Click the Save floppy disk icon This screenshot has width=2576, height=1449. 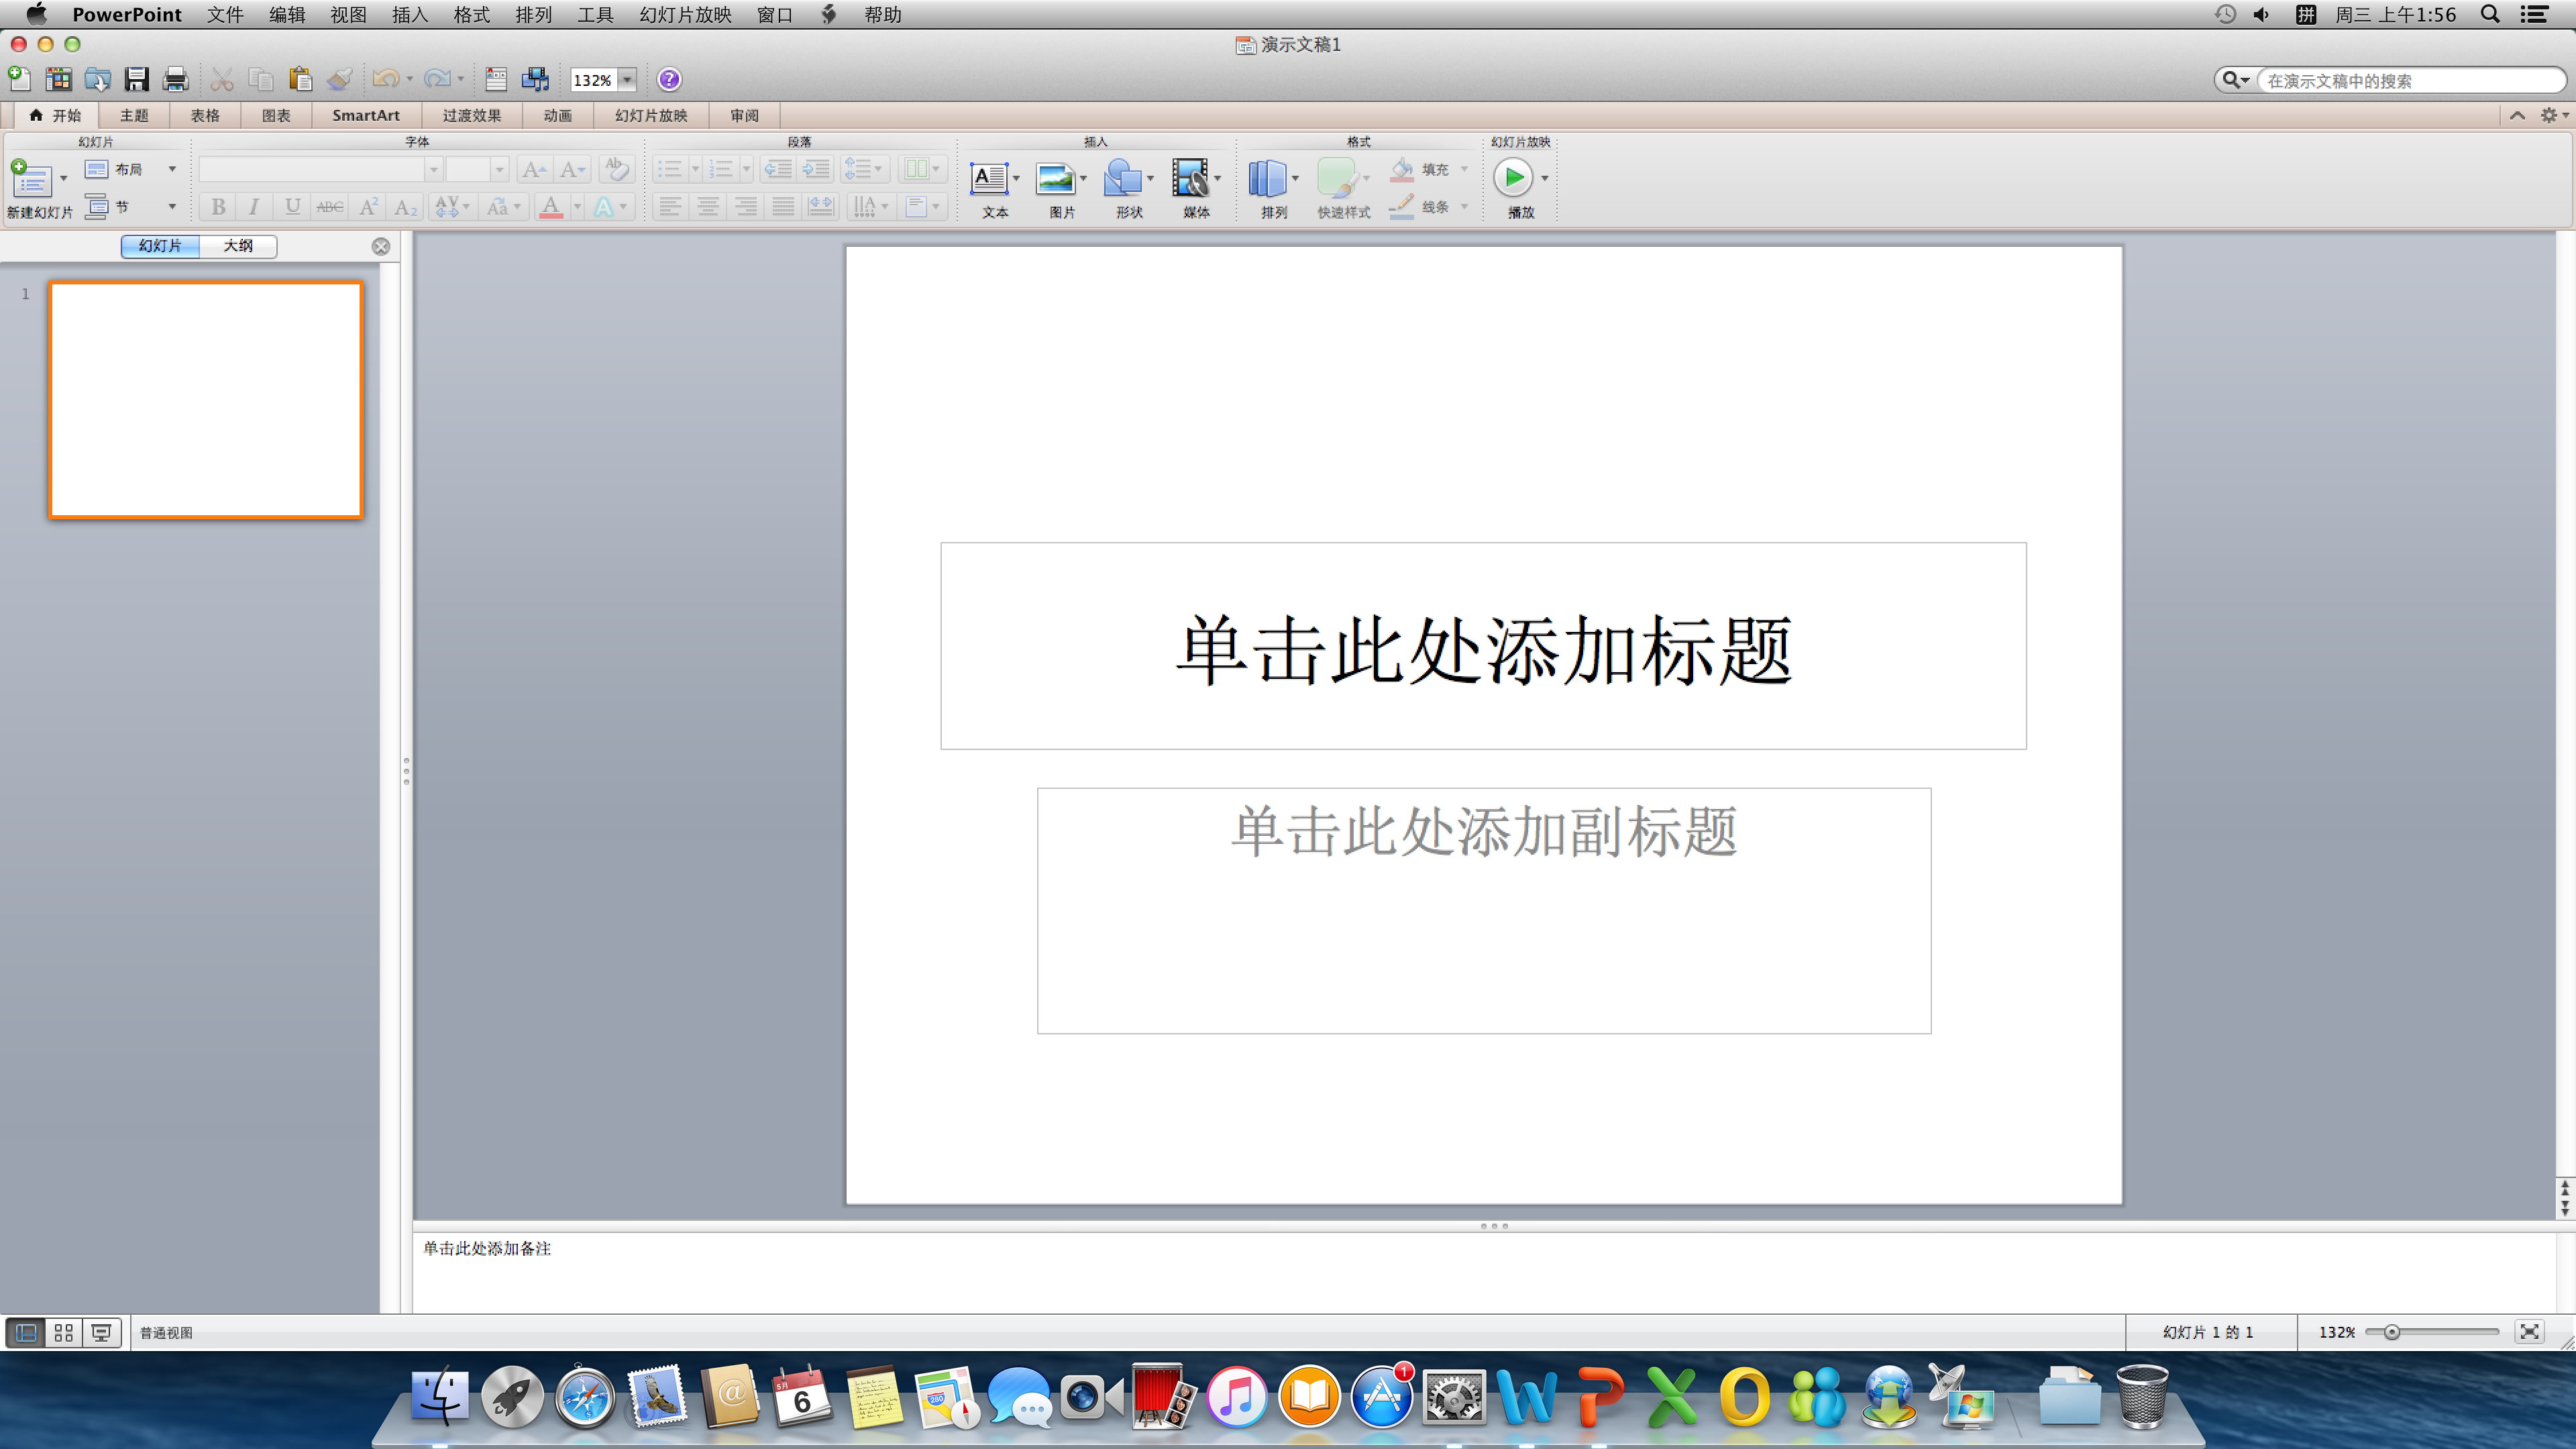136,79
